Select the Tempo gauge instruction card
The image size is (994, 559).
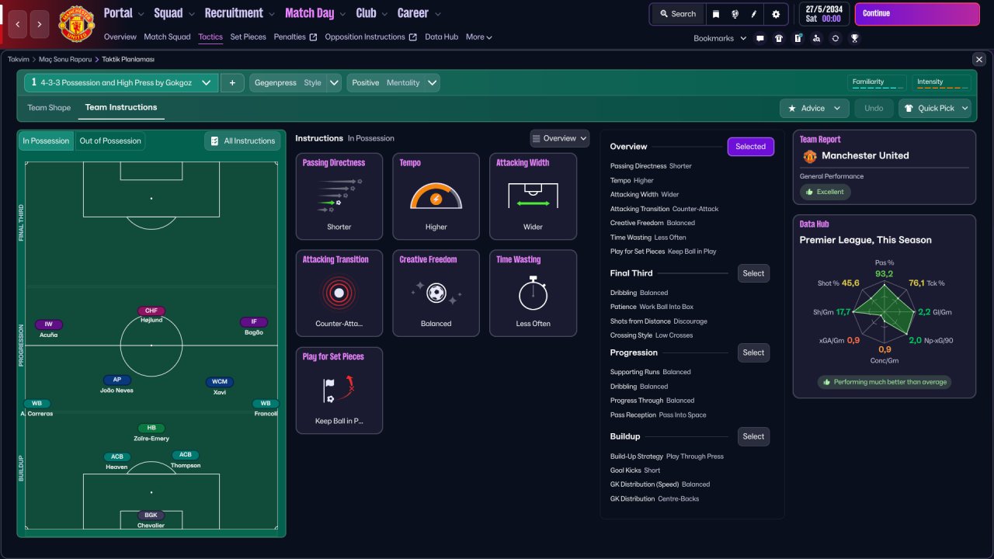[436, 196]
